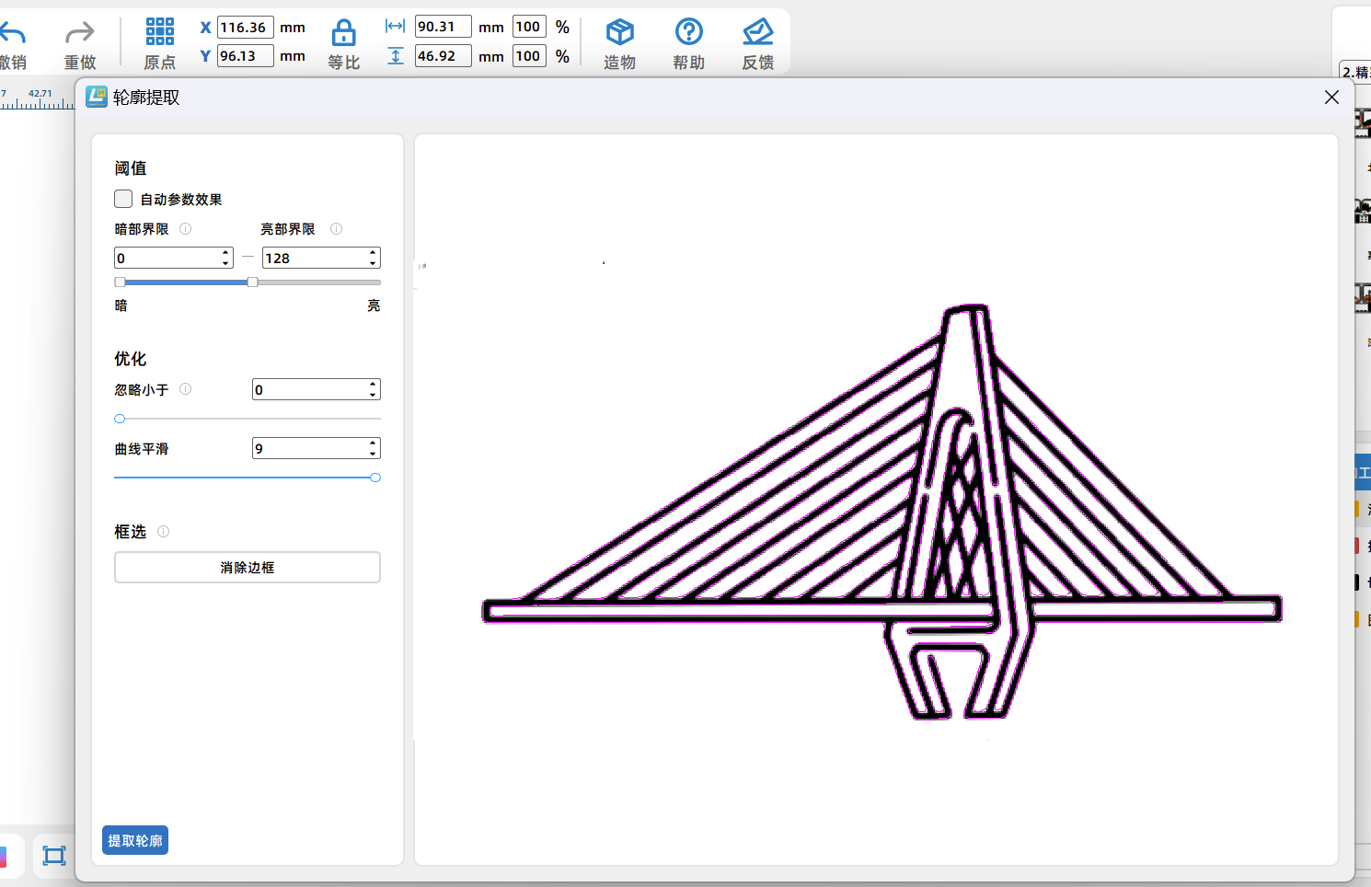
Task: Open the Help question mark icon
Action: coord(688,32)
